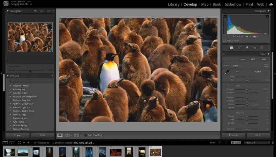Viewport: 276px width, 157px height.
Task: Select the Edit sliders tool icon
Action: pyautogui.click(x=231, y=47)
